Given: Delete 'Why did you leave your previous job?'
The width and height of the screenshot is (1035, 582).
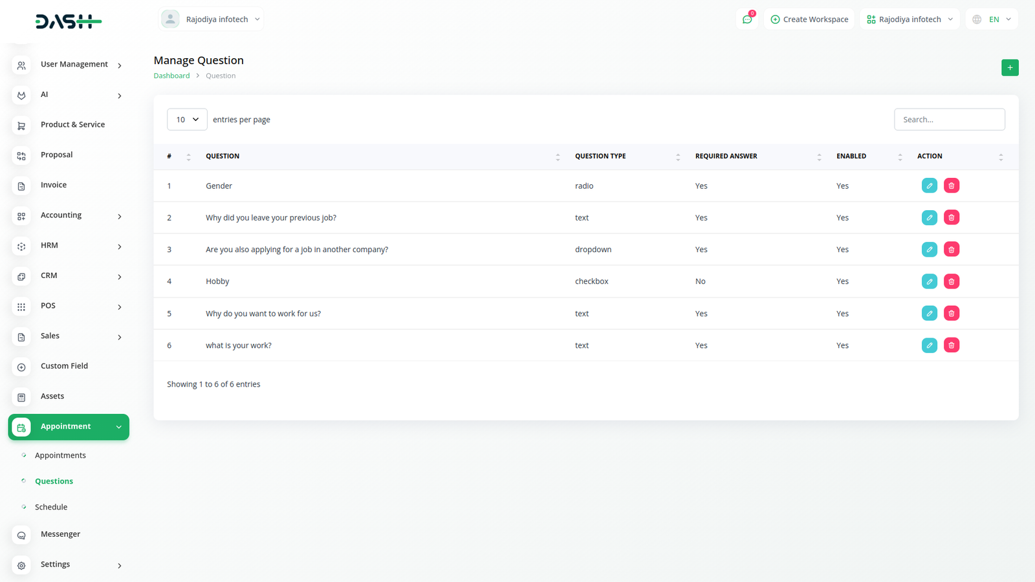Looking at the screenshot, I should click(x=951, y=218).
